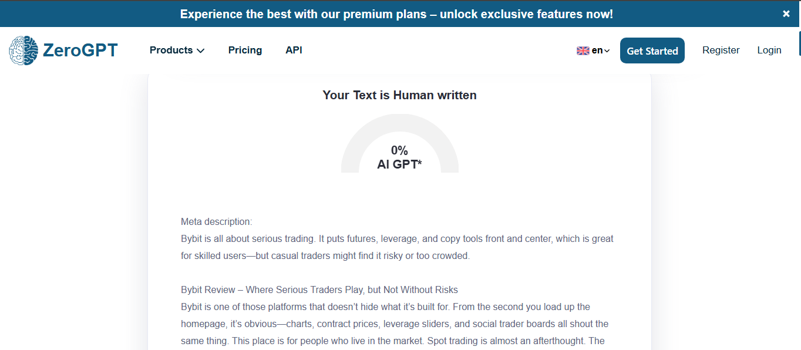Click the ZeroGPT brand name text
The image size is (801, 350).
coord(80,51)
